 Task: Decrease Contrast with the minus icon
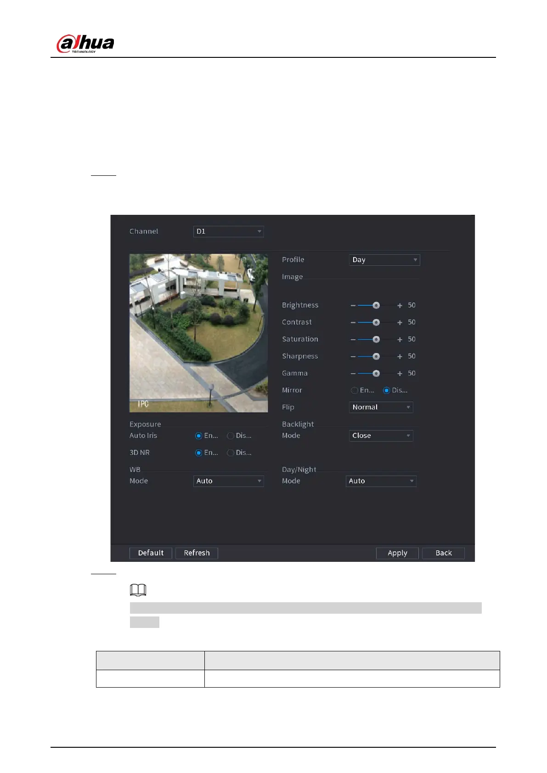[353, 323]
